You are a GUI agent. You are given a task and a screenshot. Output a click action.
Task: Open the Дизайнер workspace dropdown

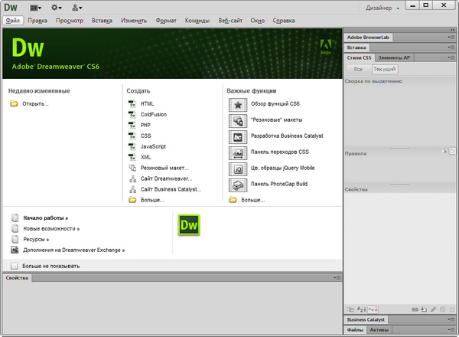click(x=382, y=7)
